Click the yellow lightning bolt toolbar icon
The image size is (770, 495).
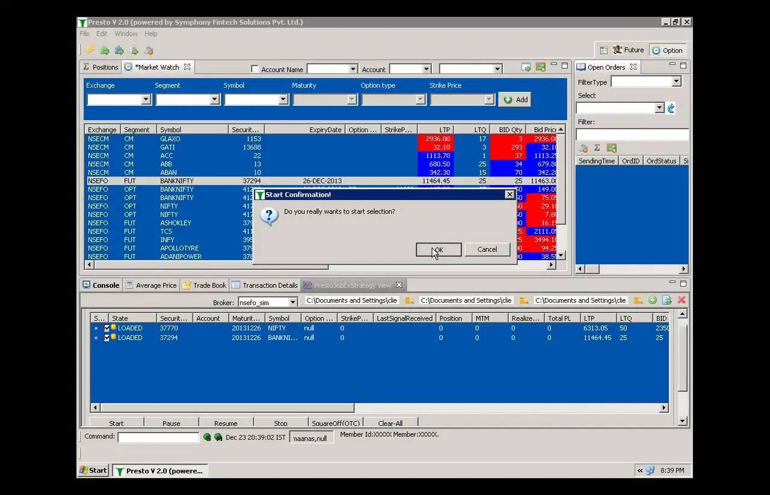90,50
